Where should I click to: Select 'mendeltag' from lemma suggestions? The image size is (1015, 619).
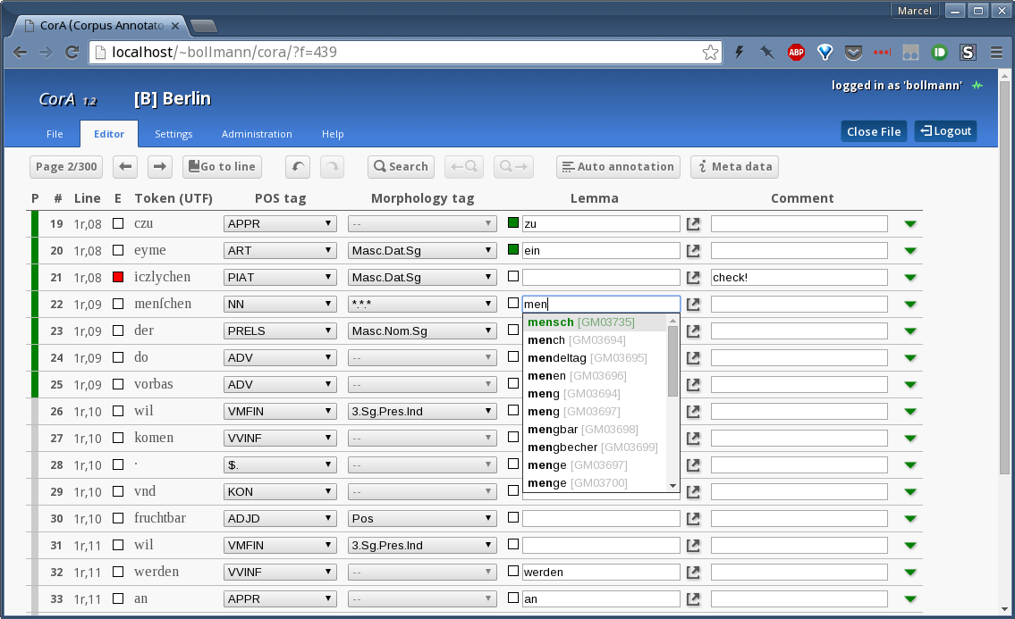[587, 358]
